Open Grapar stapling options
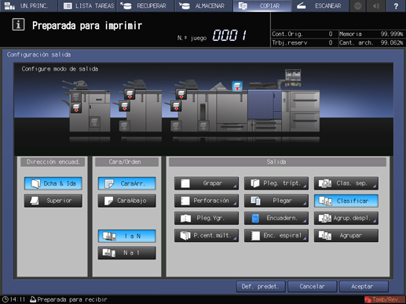 (207, 183)
